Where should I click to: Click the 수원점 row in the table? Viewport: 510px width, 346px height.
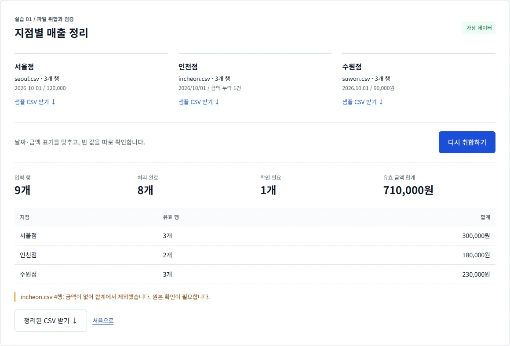255,274
